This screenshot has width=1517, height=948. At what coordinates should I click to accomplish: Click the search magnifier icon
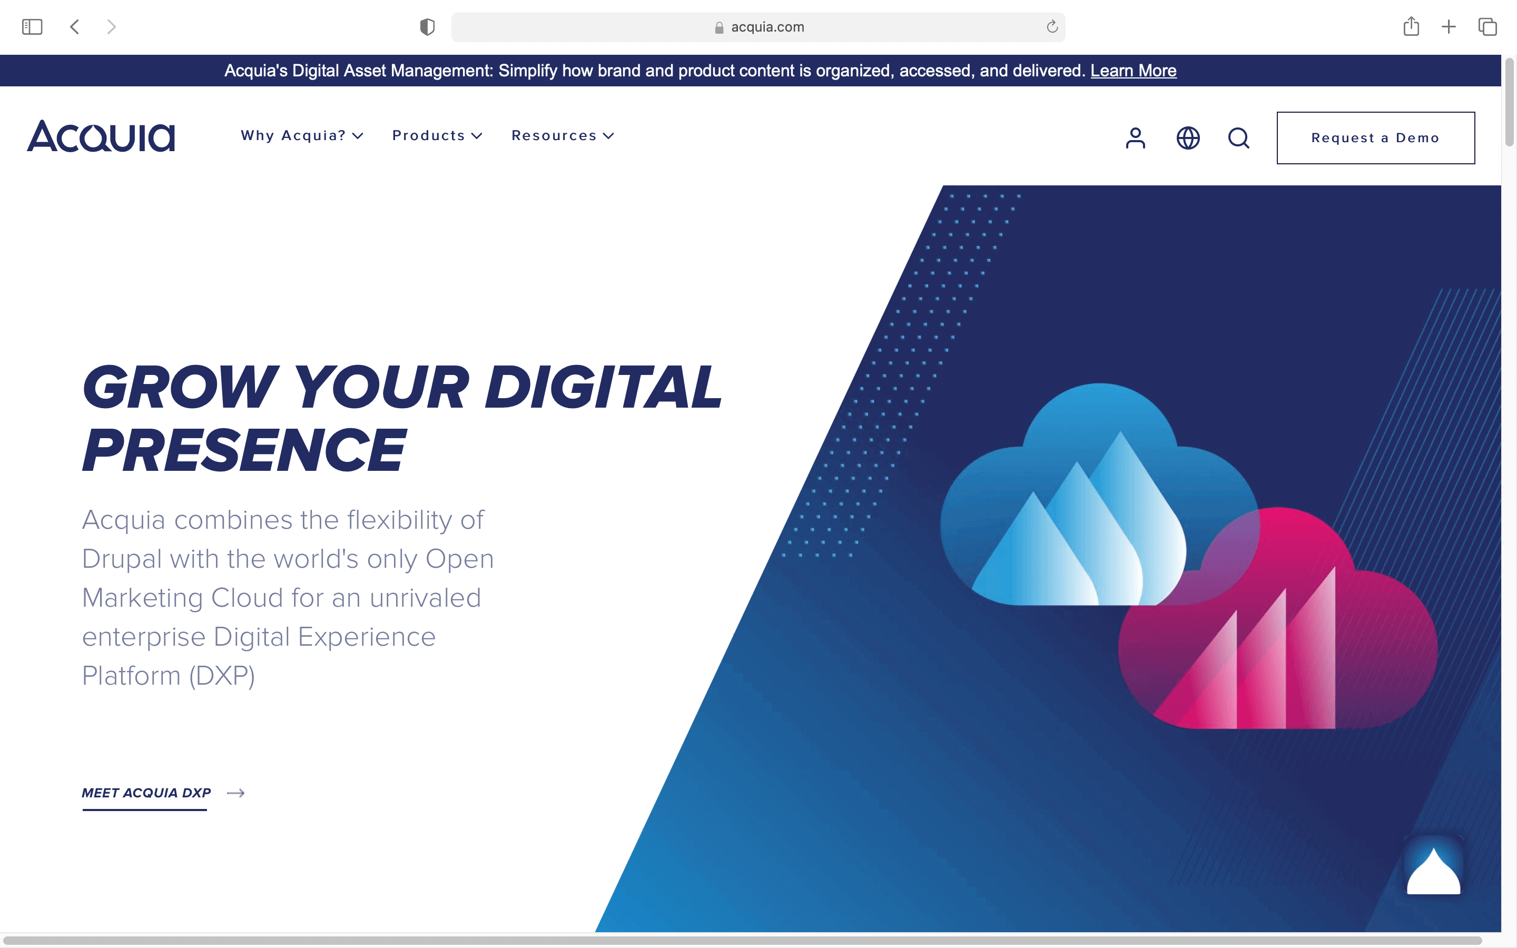1239,138
